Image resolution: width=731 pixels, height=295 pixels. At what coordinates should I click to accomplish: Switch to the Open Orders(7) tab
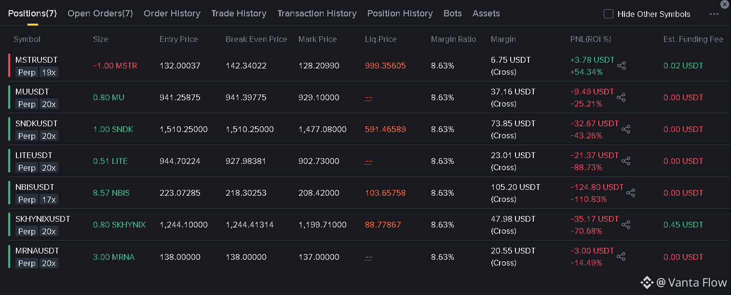click(x=100, y=13)
